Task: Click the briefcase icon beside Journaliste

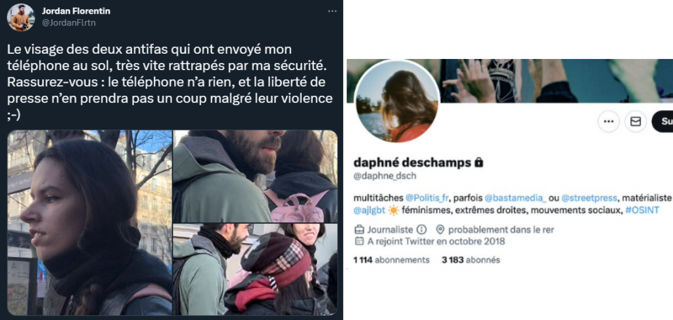Action: 360,230
